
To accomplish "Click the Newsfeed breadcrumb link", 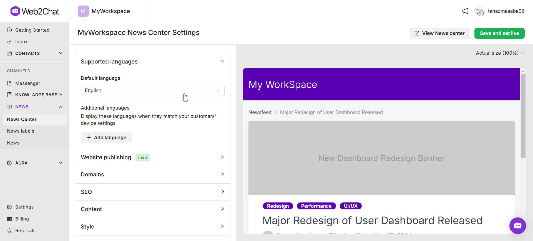I will [x=260, y=112].
